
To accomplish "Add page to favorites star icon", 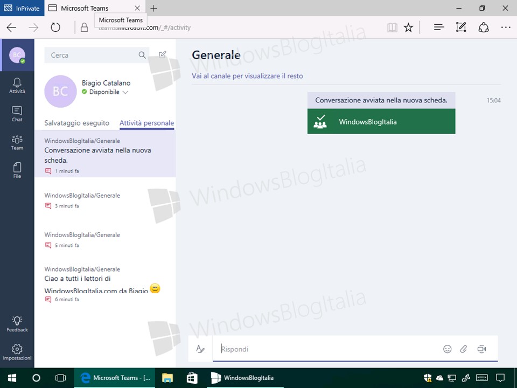I will [x=409, y=27].
